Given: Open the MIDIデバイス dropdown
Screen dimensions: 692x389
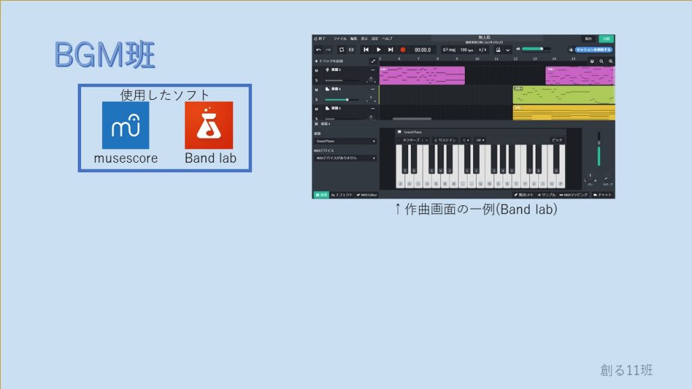Looking at the screenshot, I should (x=345, y=158).
